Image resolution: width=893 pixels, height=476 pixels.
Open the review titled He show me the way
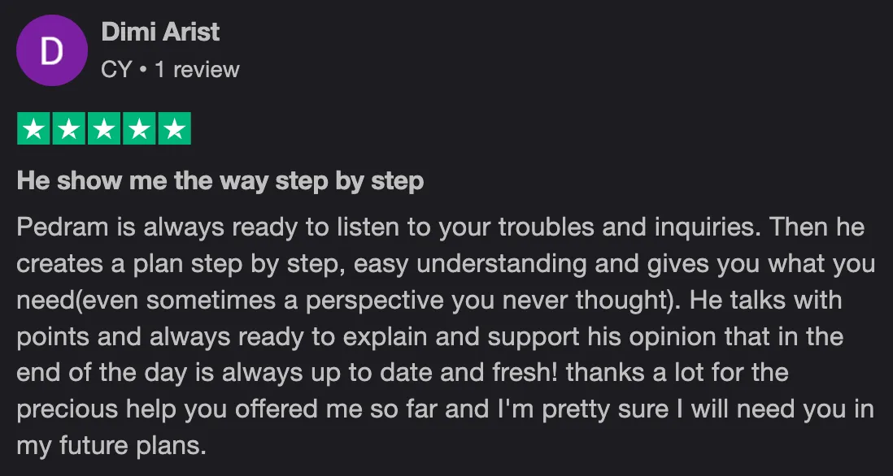(x=220, y=181)
